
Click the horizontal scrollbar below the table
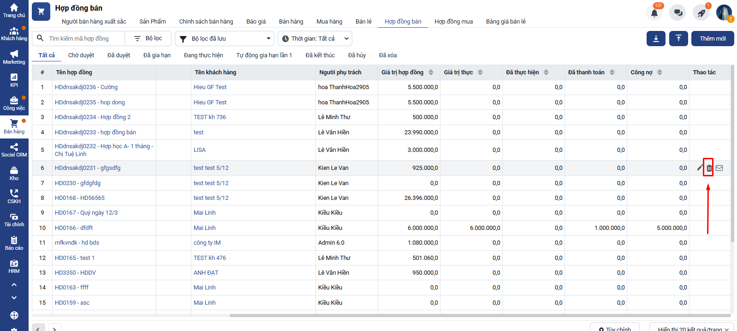tap(480, 316)
